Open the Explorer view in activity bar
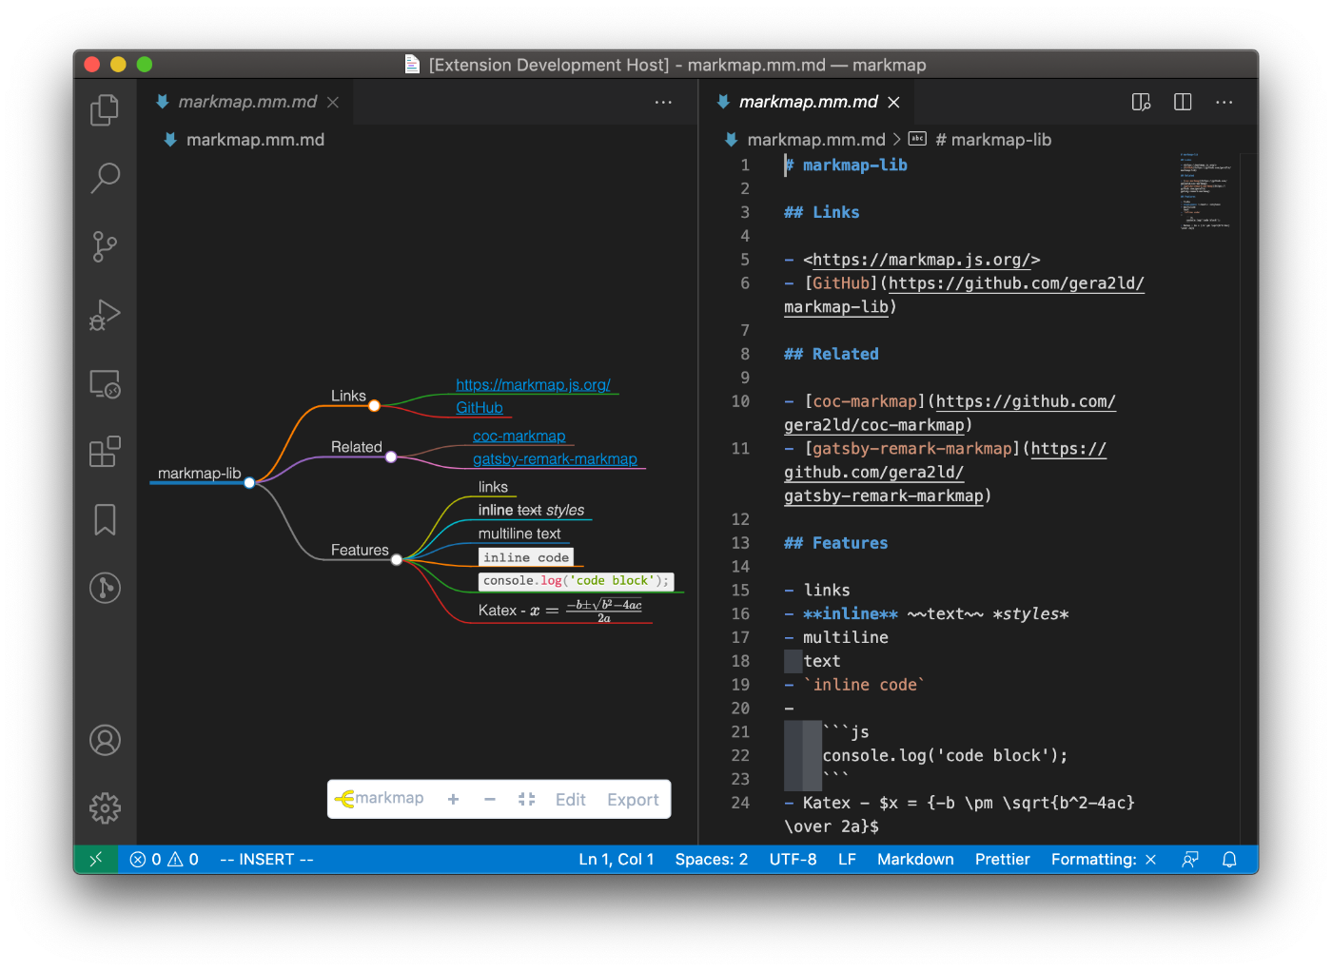1332x971 pixels. (x=105, y=109)
